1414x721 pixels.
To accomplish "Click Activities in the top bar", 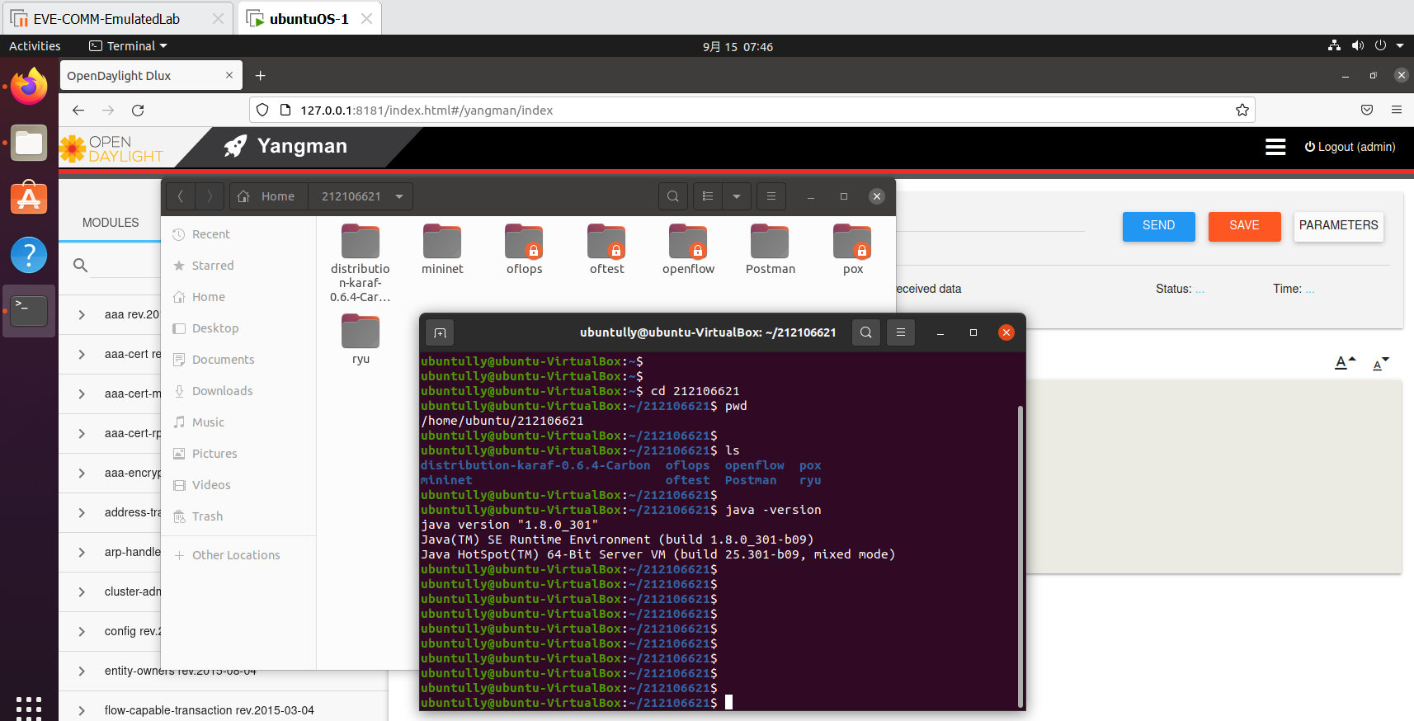I will pos(35,46).
